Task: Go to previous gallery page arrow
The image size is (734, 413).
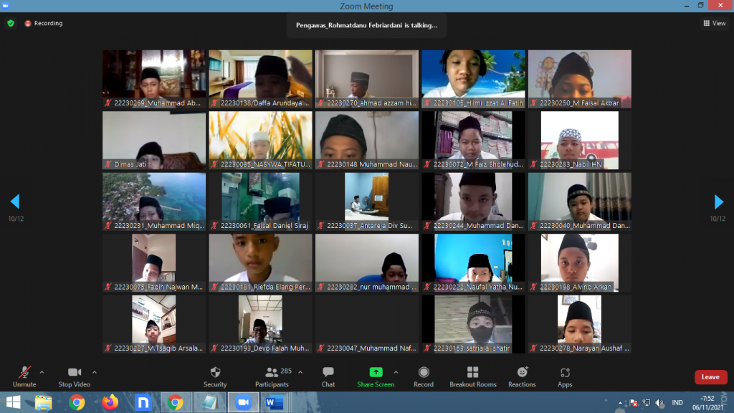Action: 15,201
